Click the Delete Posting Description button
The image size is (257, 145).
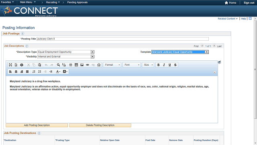point(100,125)
